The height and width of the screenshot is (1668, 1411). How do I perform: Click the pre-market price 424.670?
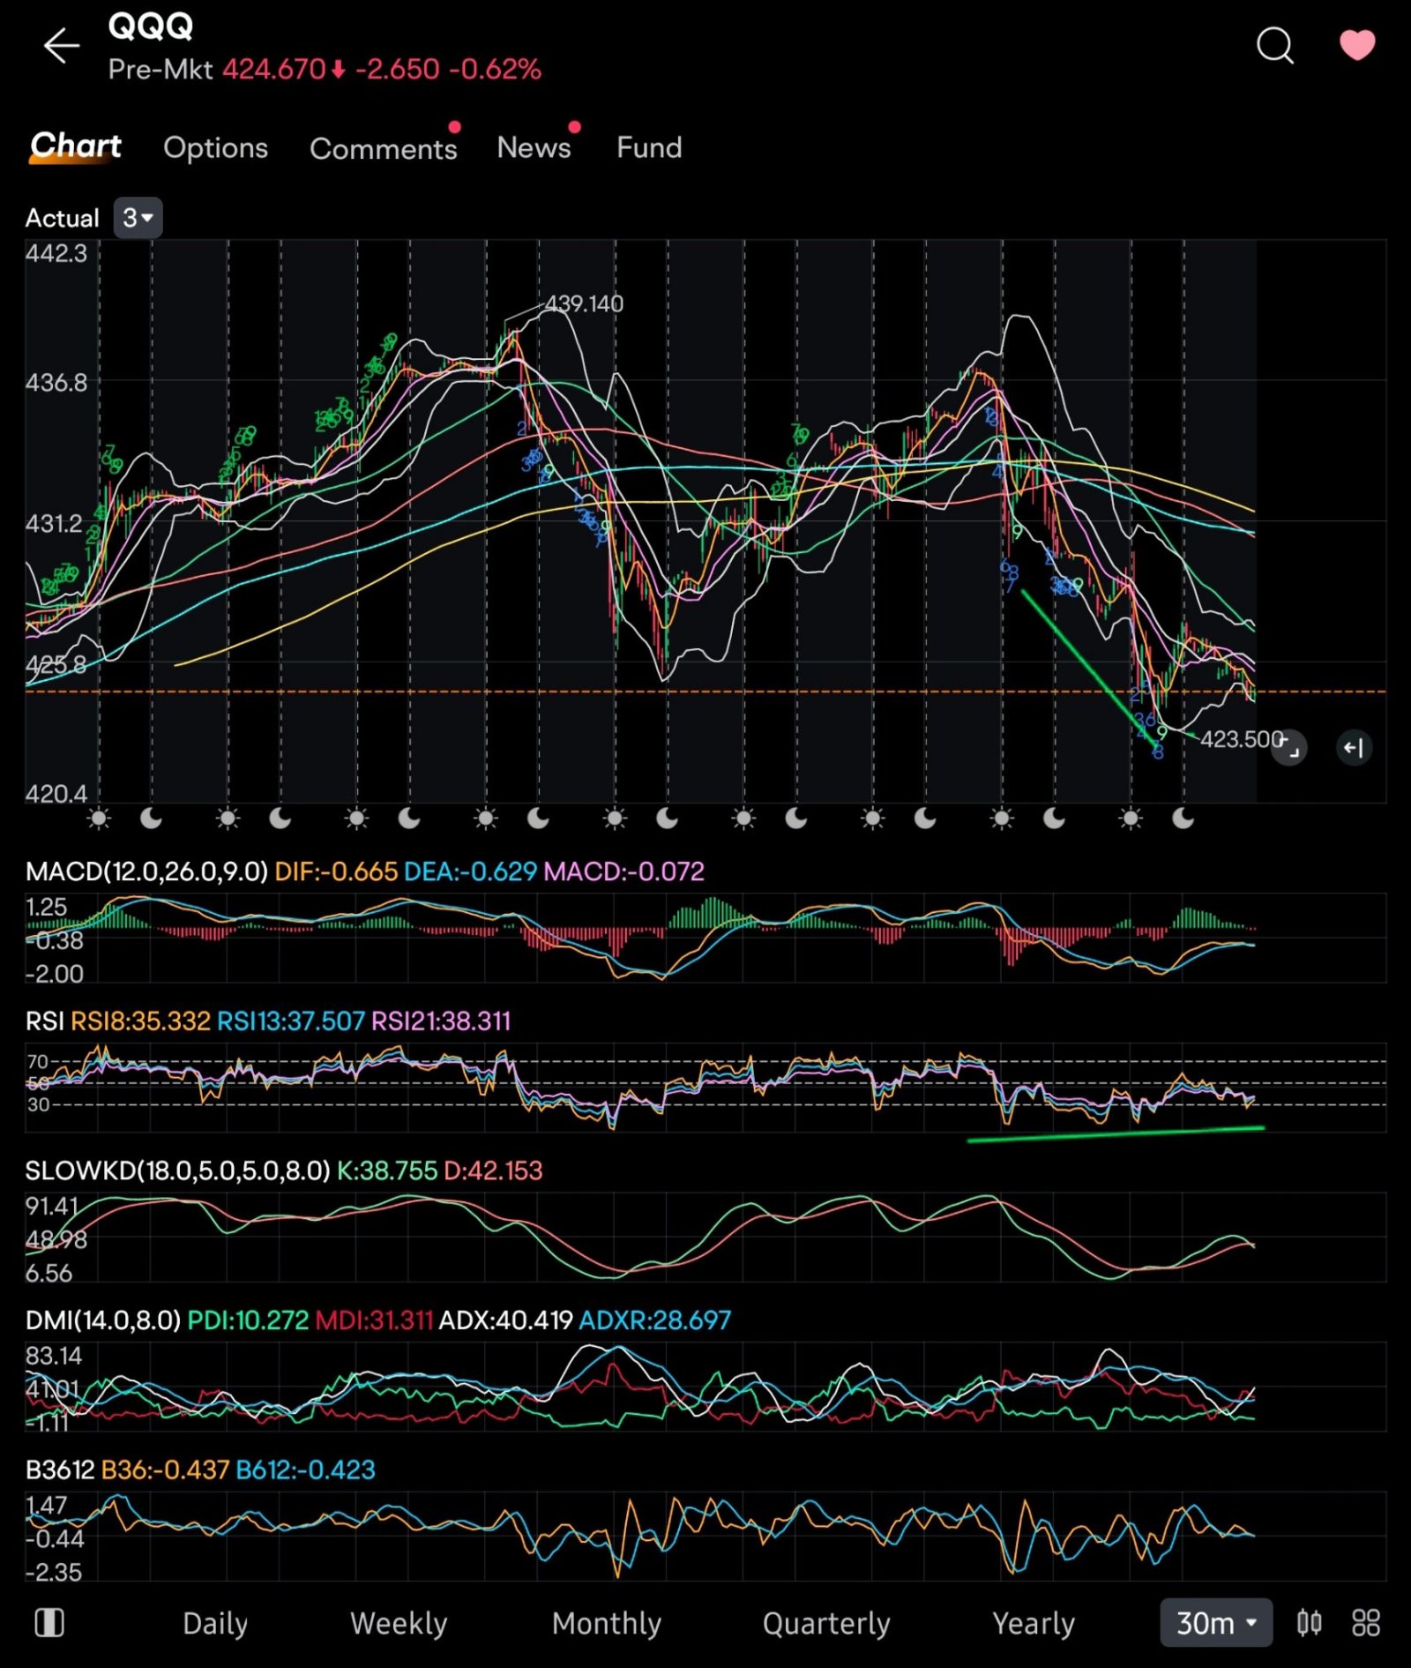pos(274,69)
